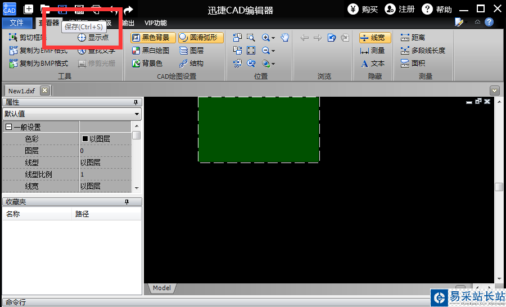506x307 pixels.
Task: Click the drawing area vertical scrollbar thumb
Action: click(x=499, y=187)
